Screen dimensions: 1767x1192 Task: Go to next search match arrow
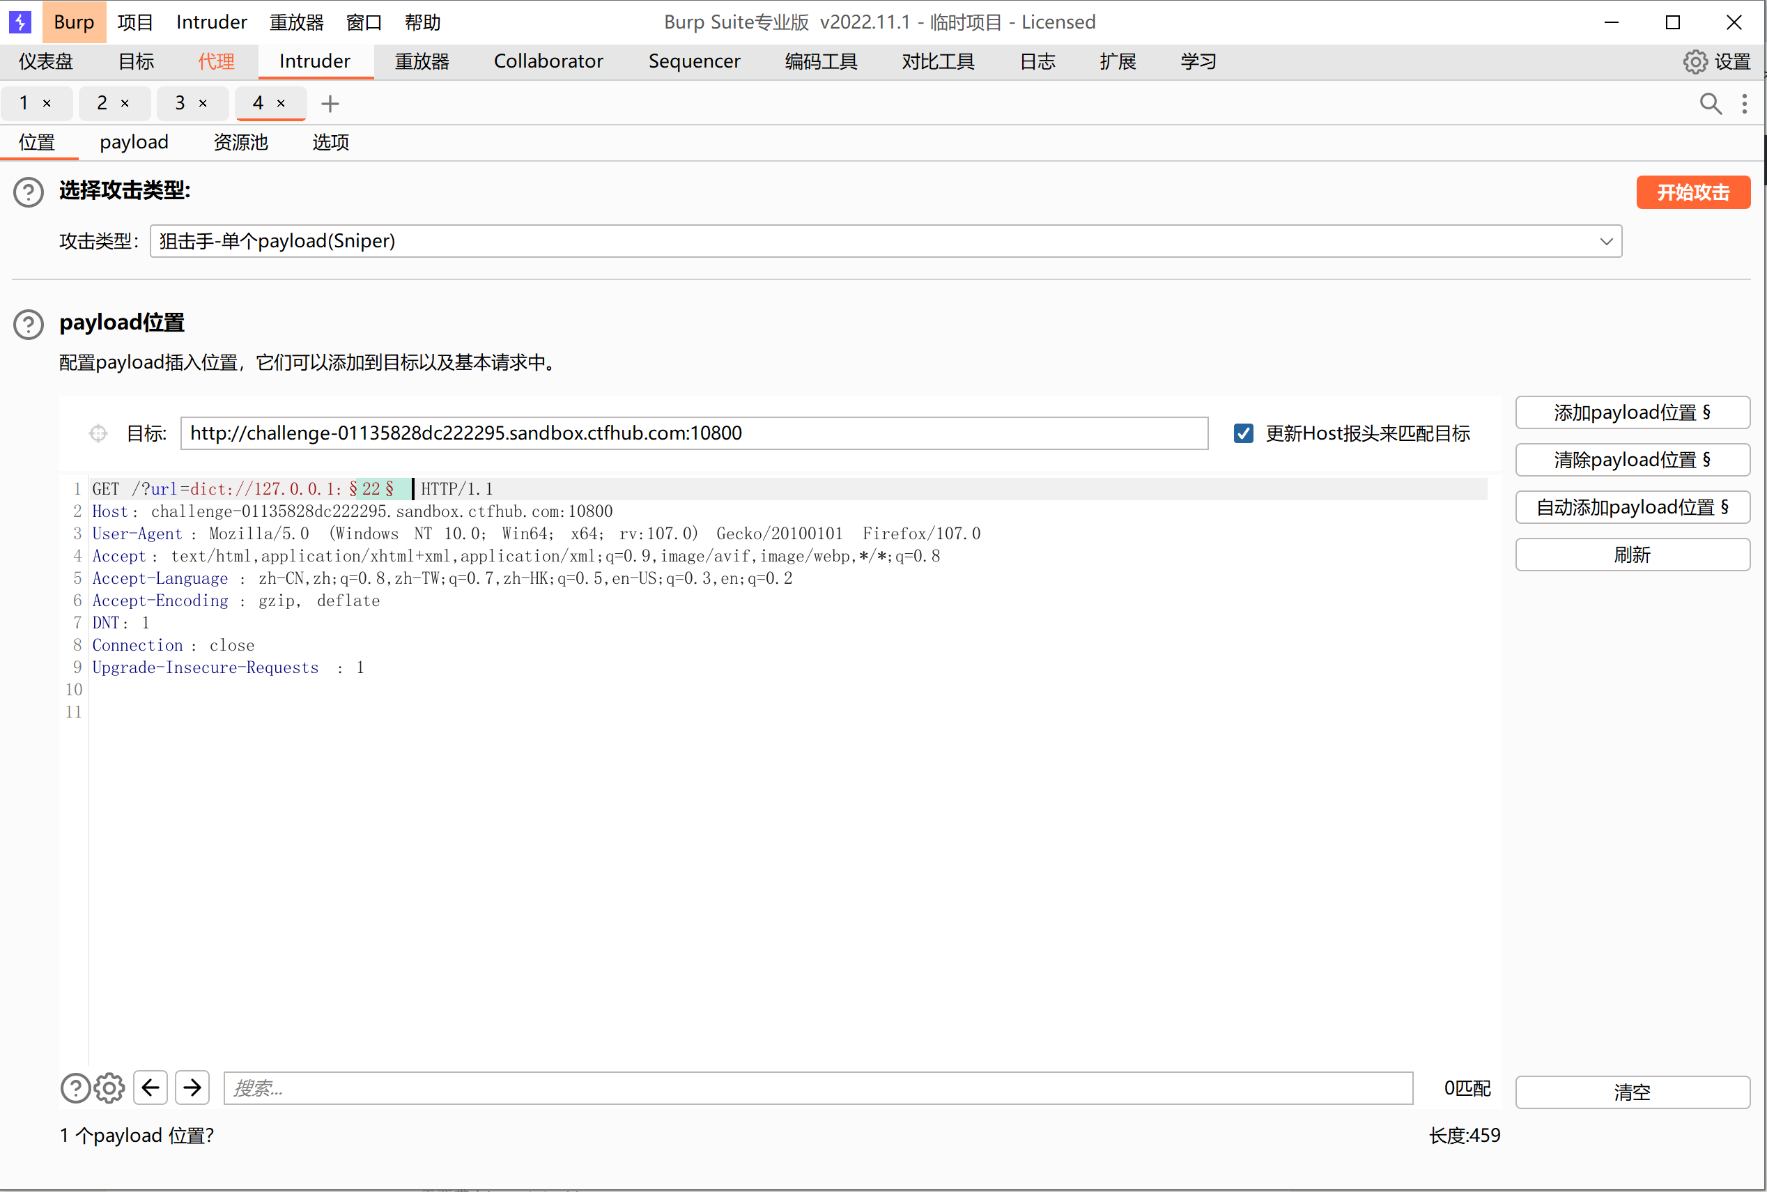point(192,1088)
